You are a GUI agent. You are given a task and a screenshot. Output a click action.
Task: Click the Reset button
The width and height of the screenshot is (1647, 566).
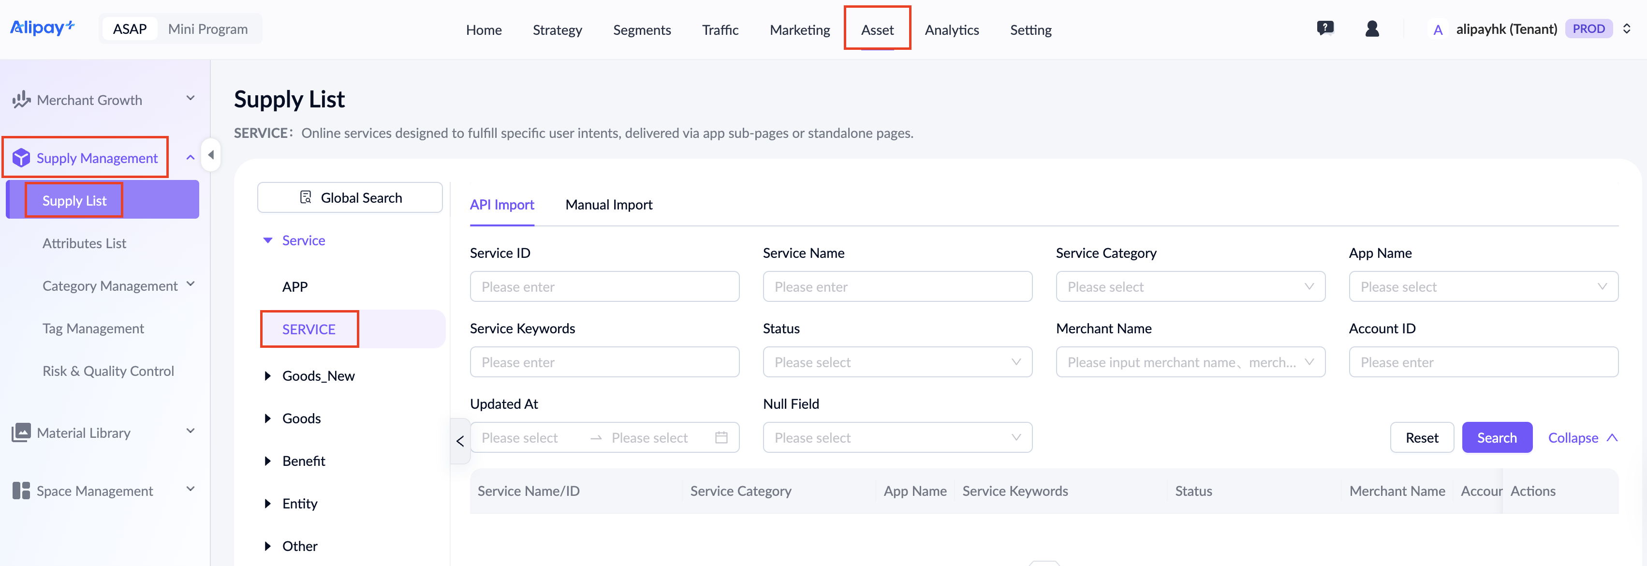click(x=1422, y=437)
